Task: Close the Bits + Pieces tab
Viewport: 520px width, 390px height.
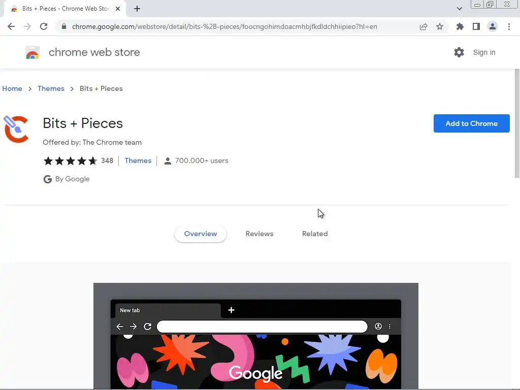Action: point(118,9)
